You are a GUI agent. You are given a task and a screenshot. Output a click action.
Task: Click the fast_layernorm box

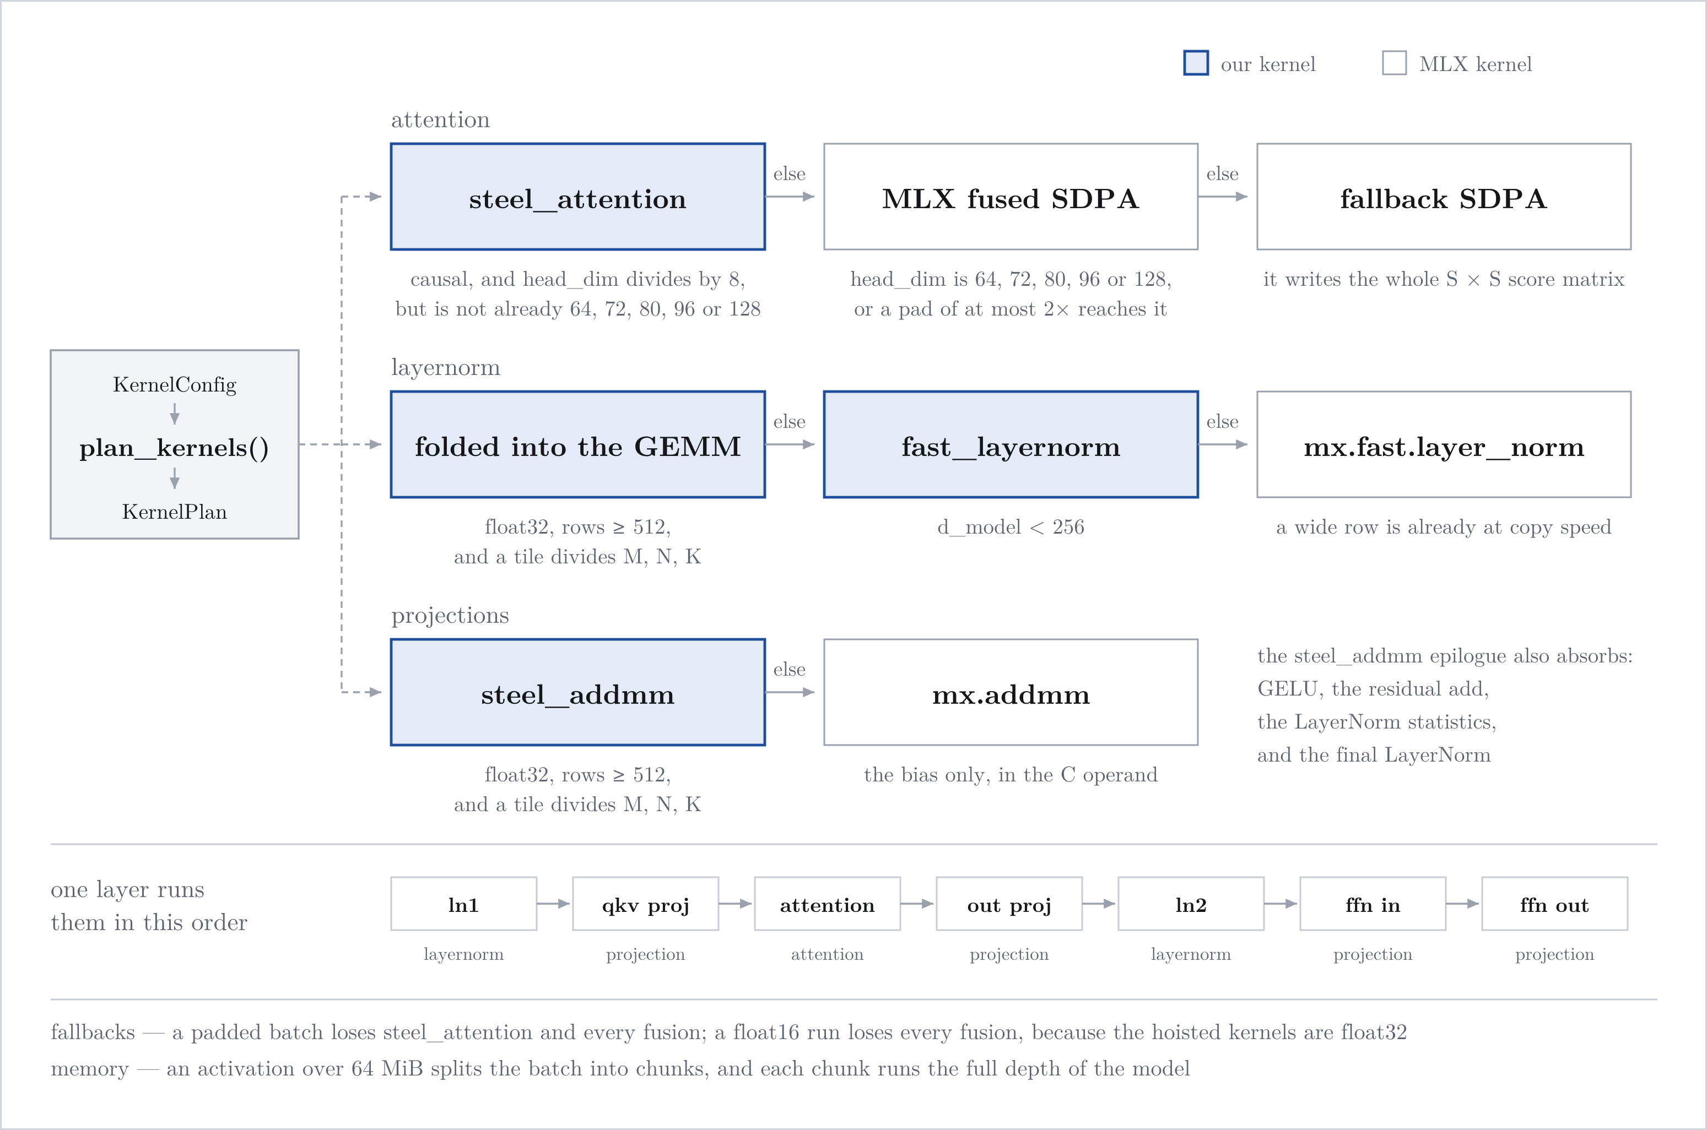(1011, 444)
